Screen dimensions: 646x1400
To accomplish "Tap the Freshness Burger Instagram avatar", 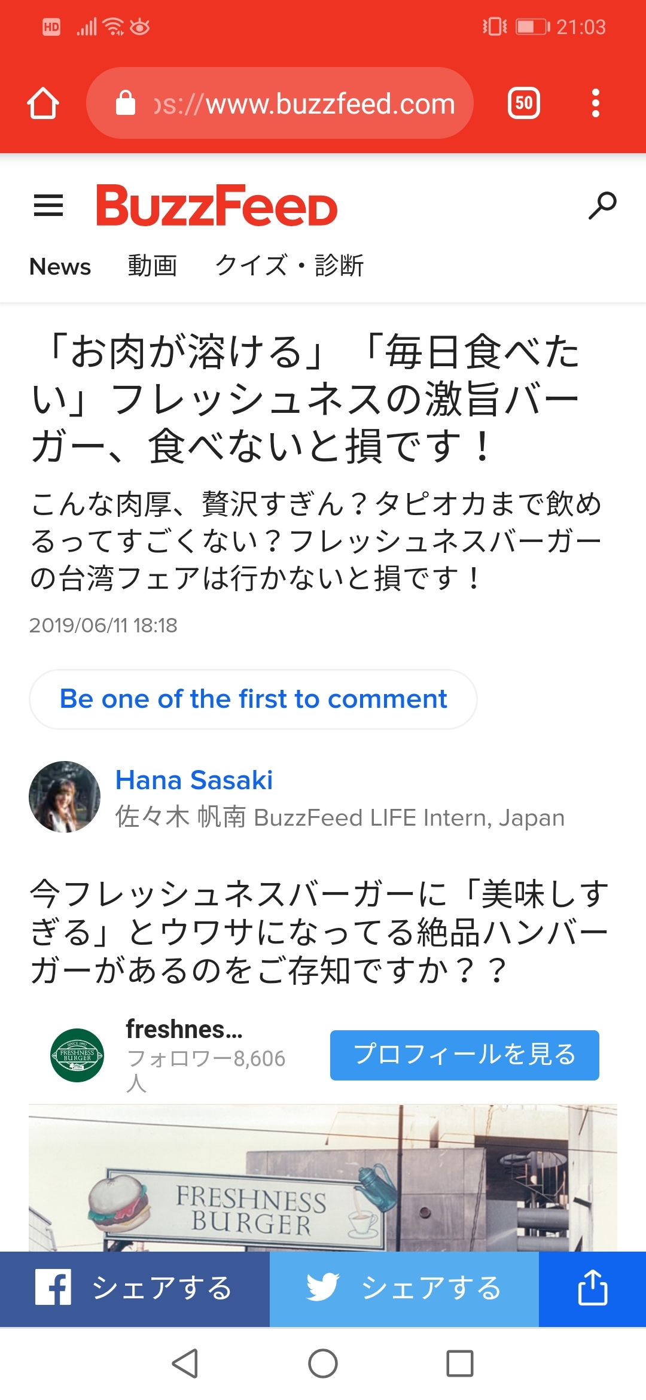I will (77, 1055).
